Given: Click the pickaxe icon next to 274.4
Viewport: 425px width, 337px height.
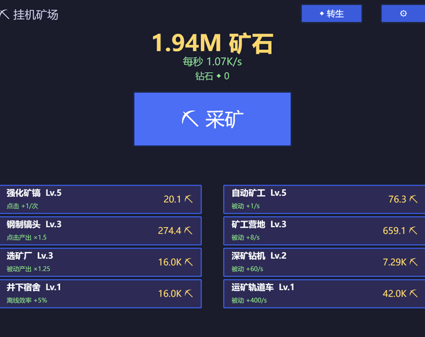Looking at the screenshot, I should pyautogui.click(x=188, y=231).
